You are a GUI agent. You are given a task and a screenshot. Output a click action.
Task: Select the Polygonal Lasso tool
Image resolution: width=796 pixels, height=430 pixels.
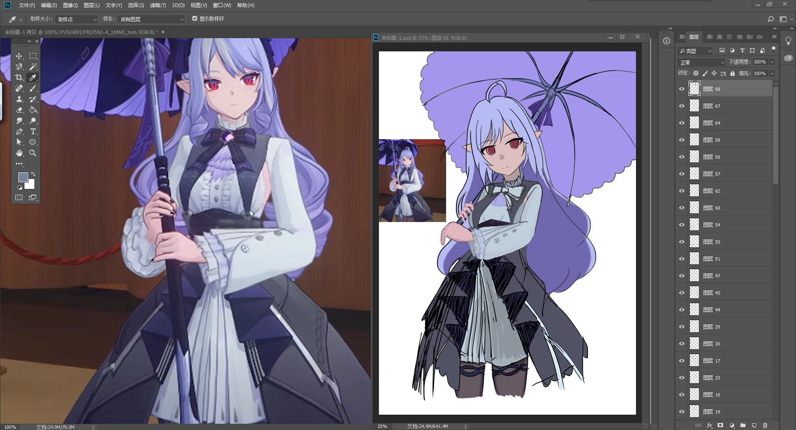pos(19,67)
